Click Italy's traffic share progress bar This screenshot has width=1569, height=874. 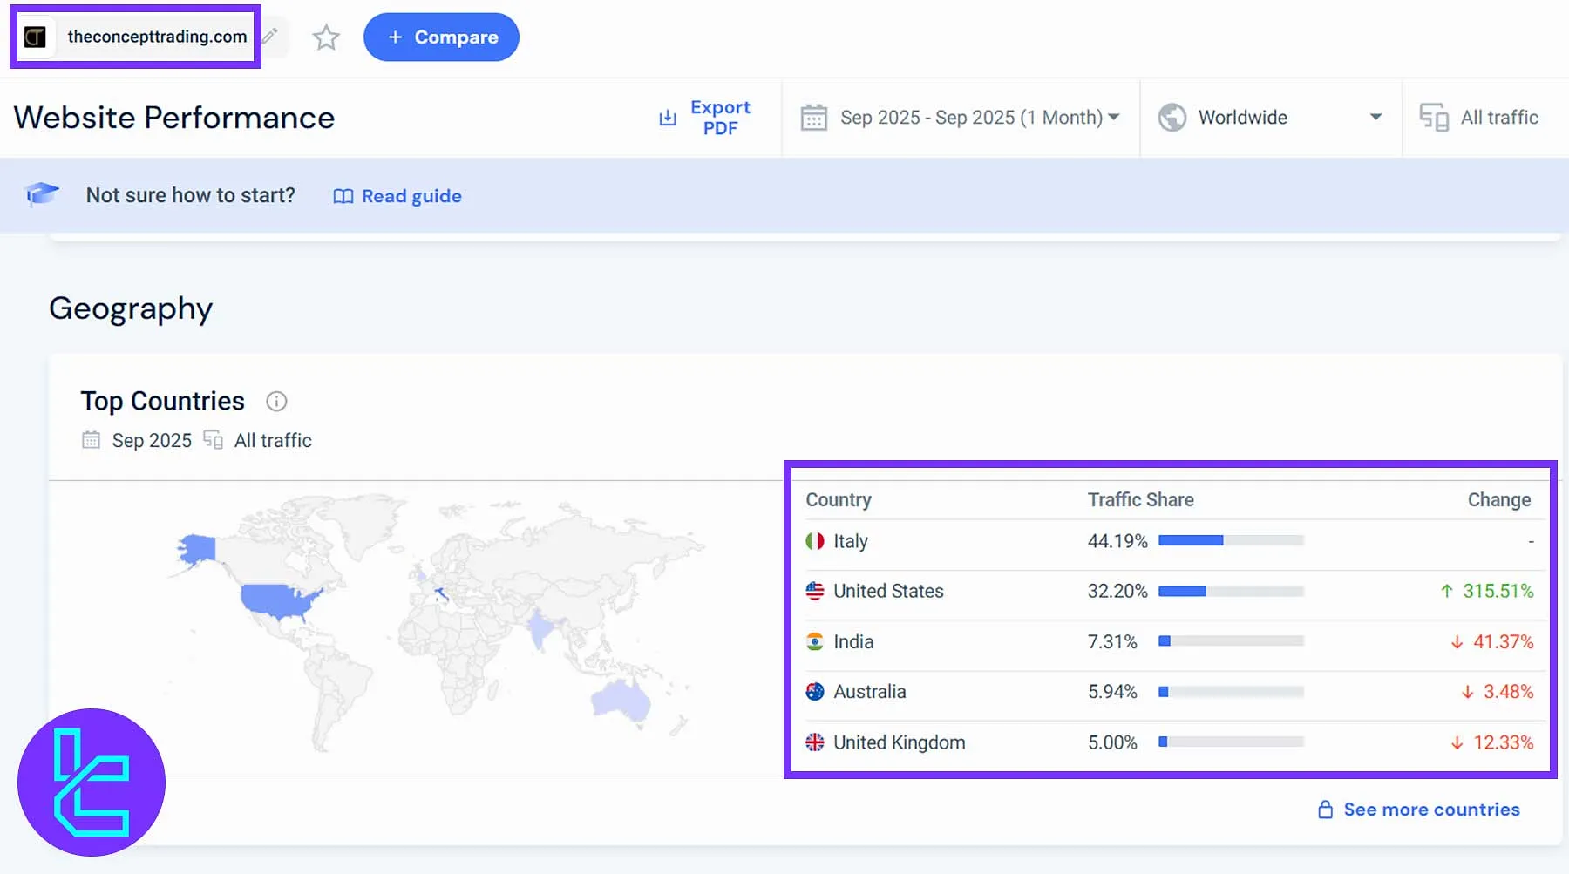1230,540
